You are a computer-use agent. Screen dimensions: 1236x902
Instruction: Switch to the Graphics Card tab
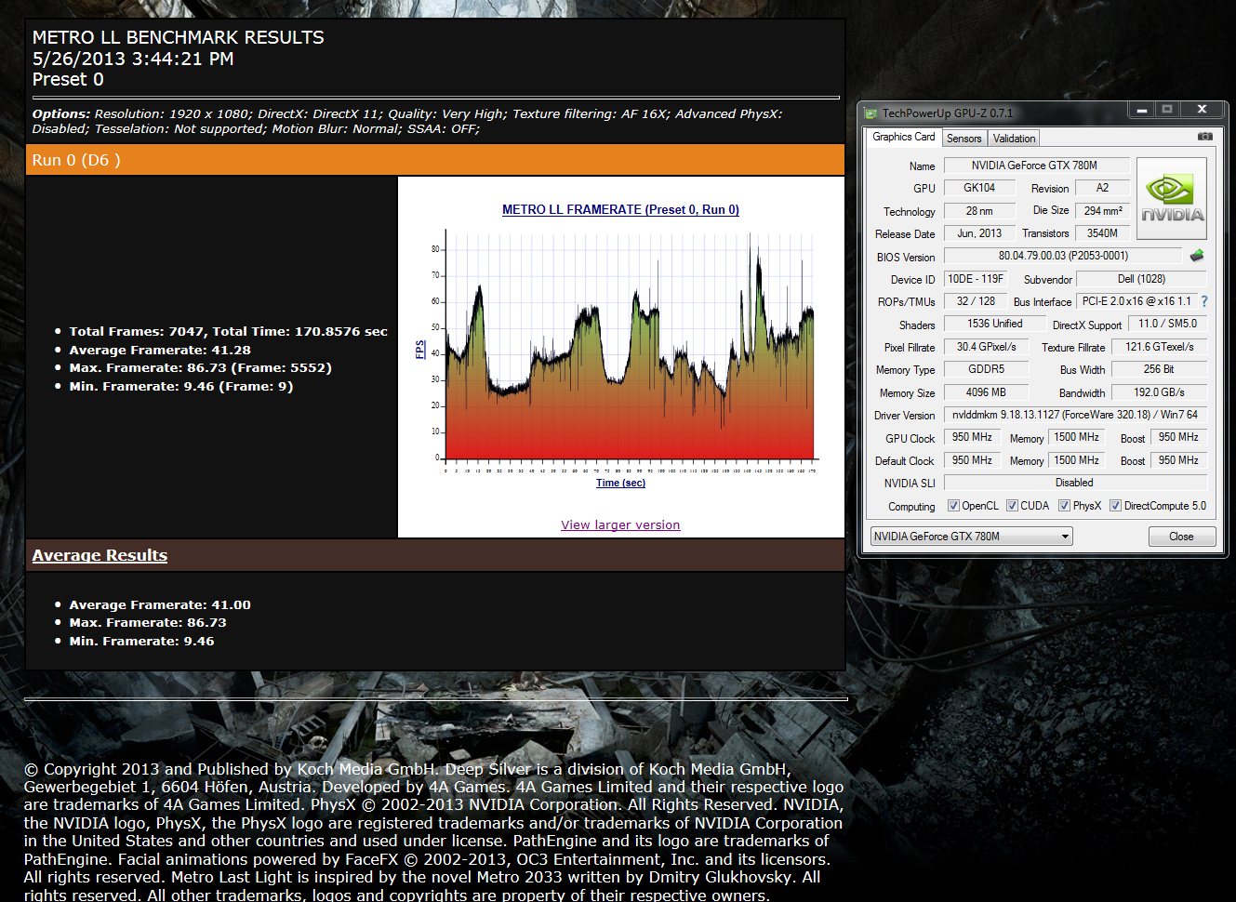903,137
